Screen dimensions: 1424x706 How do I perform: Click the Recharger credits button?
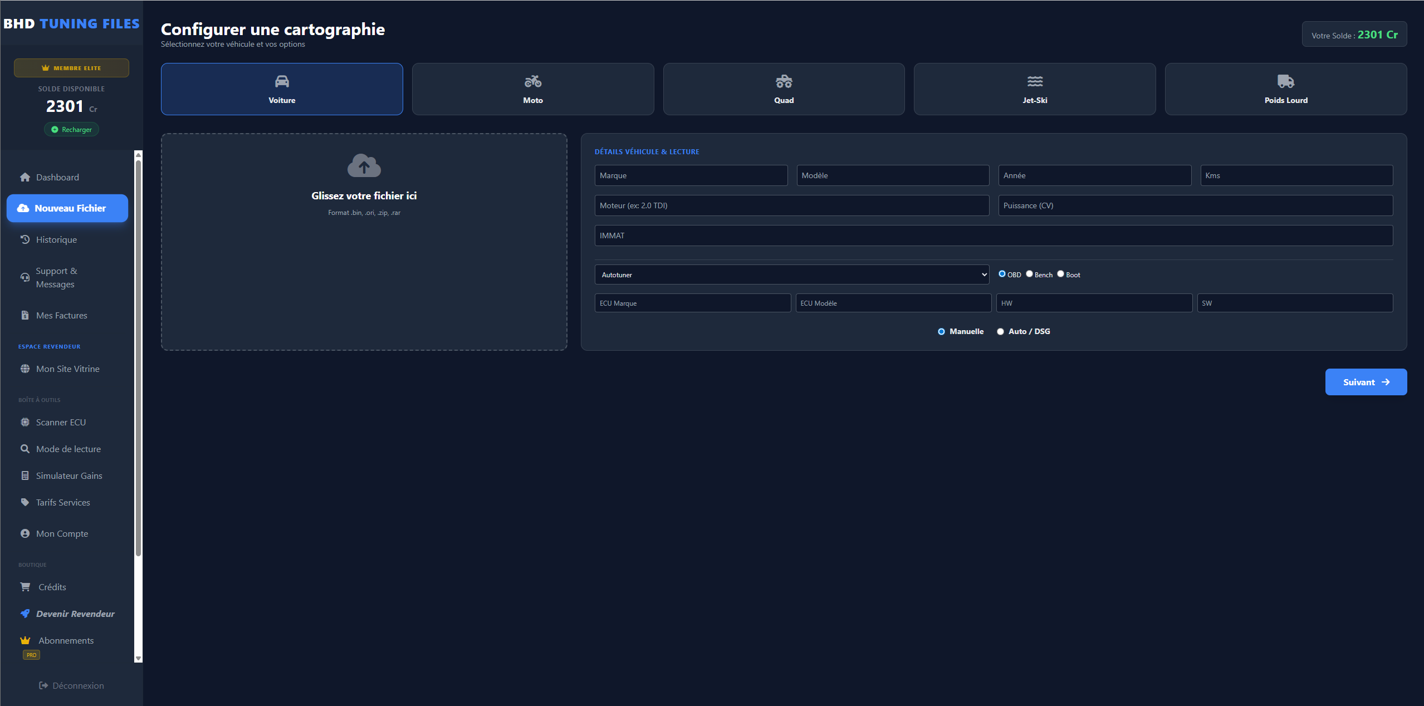tap(71, 129)
